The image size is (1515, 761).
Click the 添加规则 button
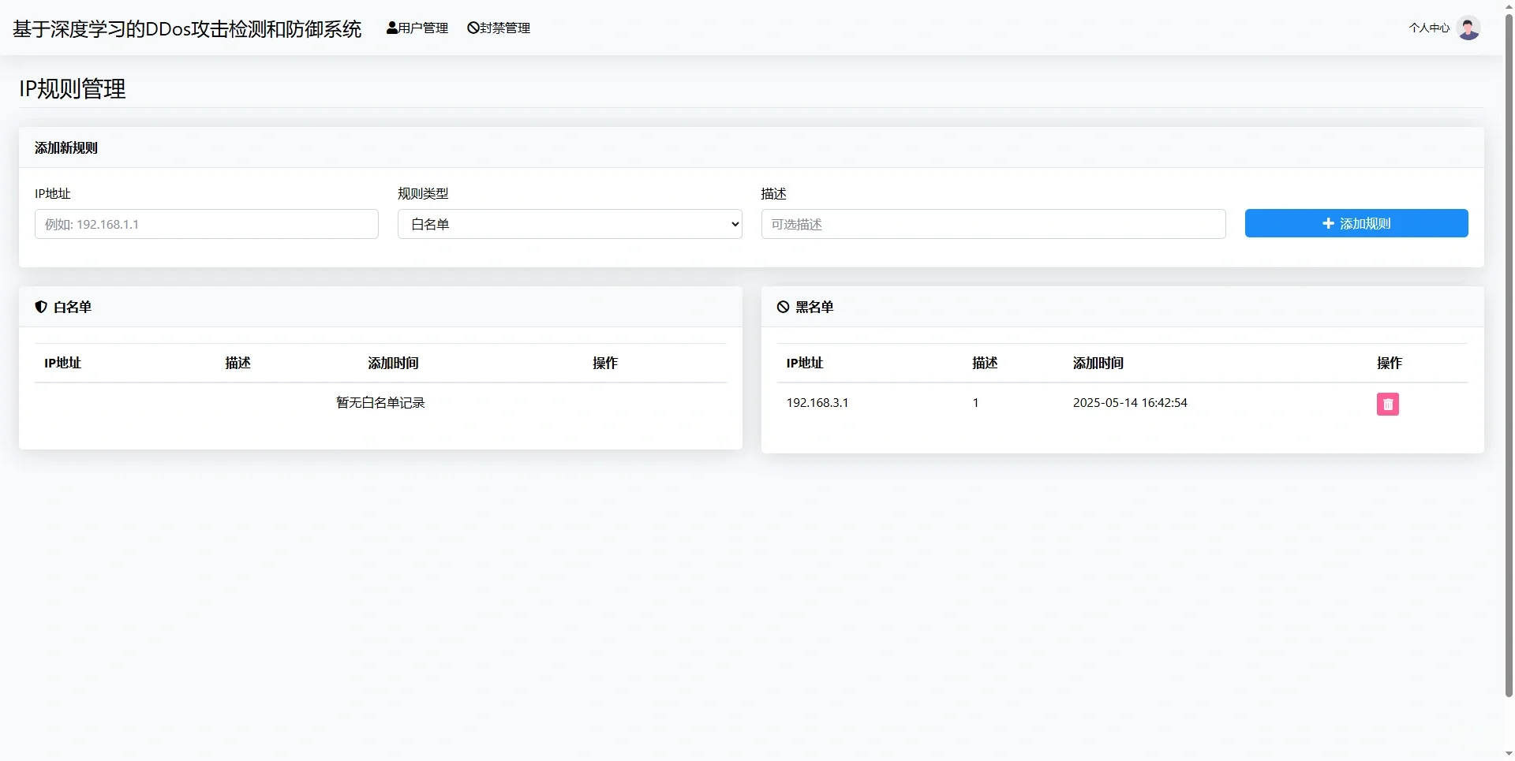(1356, 222)
